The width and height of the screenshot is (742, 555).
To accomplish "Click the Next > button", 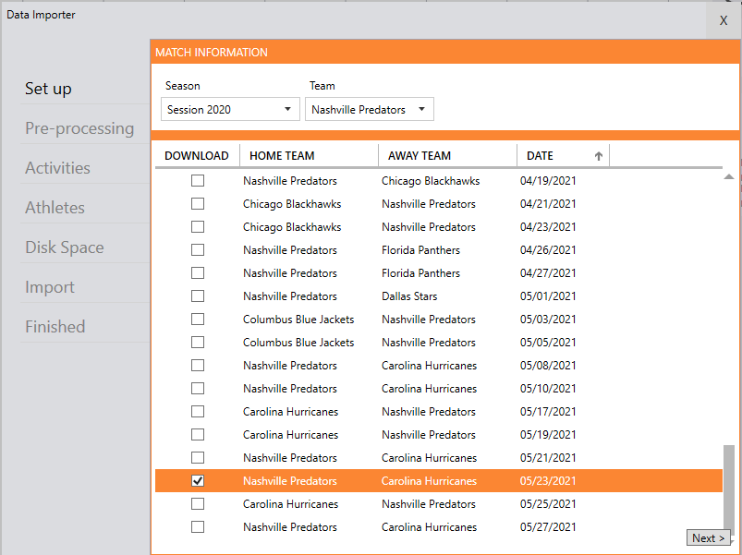I will click(708, 538).
